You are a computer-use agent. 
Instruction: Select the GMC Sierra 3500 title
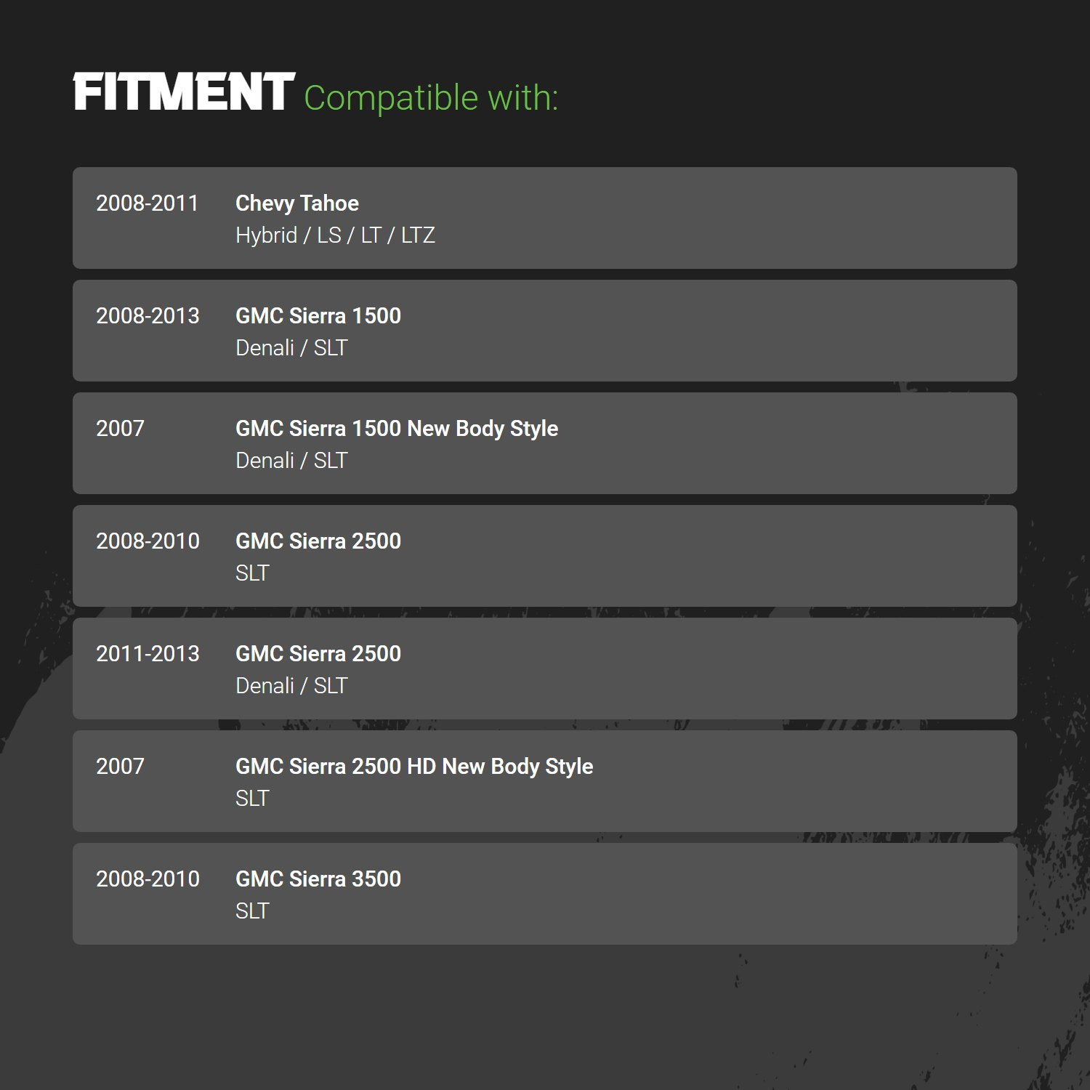[x=318, y=879]
